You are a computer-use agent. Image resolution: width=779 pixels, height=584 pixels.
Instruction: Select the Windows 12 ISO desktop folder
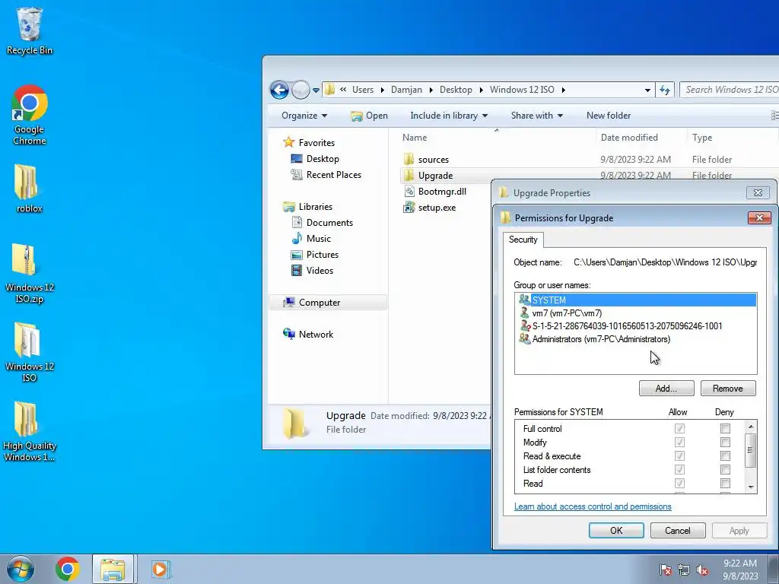tap(30, 352)
